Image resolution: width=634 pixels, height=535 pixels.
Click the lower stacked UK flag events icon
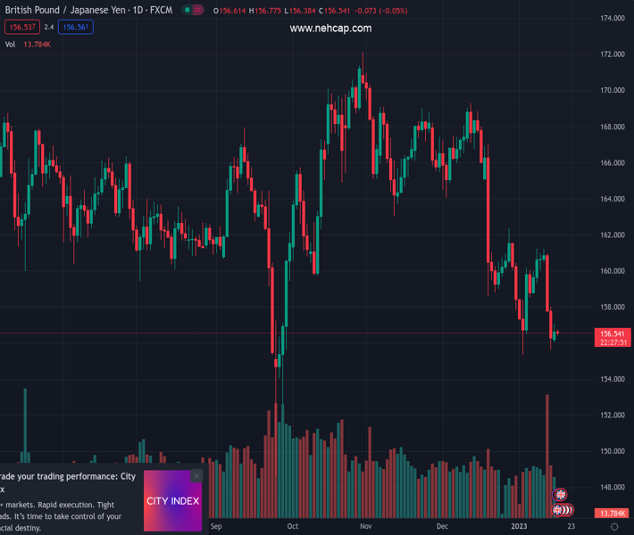(563, 510)
